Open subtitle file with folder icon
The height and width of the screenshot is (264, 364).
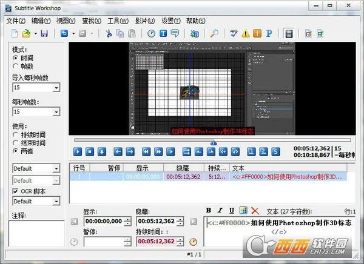click(26, 34)
